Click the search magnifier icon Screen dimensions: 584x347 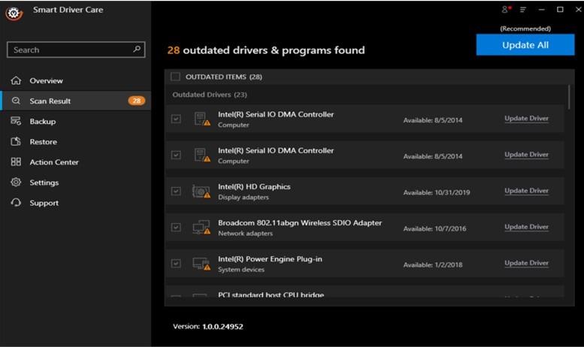pos(137,49)
